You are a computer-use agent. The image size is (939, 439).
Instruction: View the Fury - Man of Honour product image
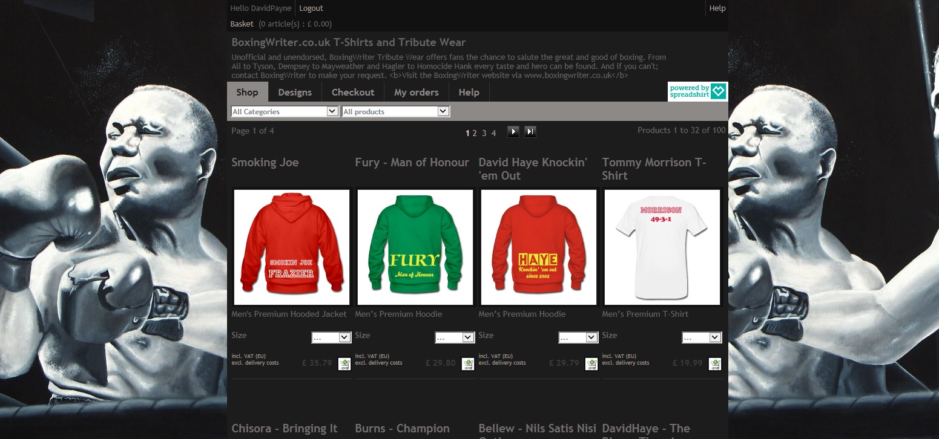coord(415,247)
